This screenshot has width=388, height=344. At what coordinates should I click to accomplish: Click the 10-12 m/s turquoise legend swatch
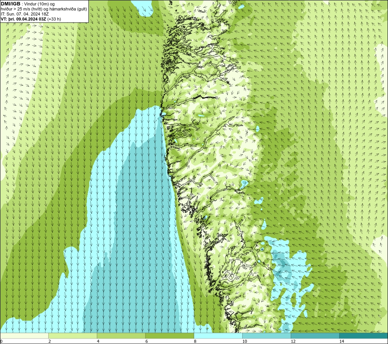tap(267, 335)
